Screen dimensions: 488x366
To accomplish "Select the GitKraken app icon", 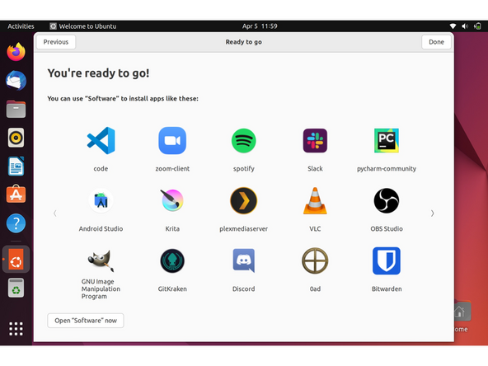I will 172,260.
